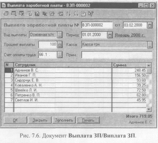
Task: Open the Вид выплаты selection ellipsis button
Action: (60, 35)
